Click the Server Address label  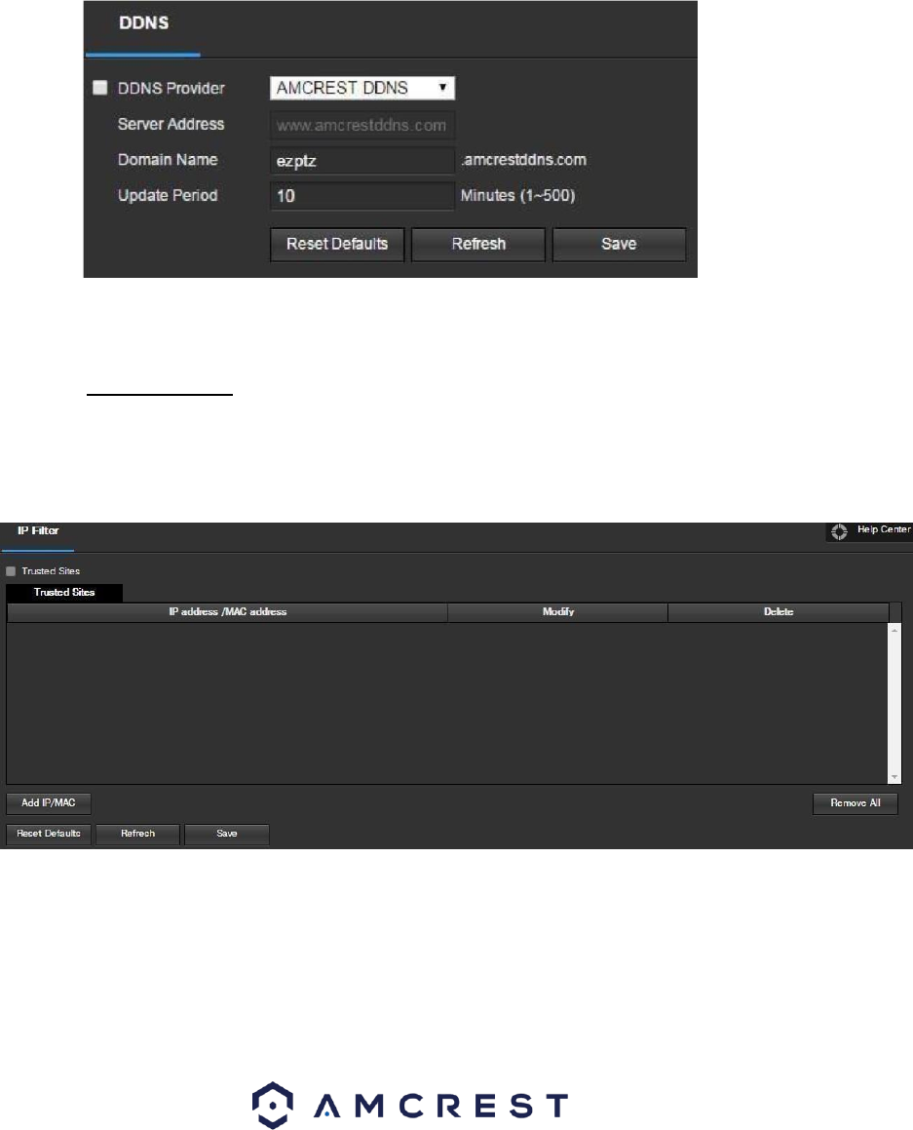tap(171, 125)
